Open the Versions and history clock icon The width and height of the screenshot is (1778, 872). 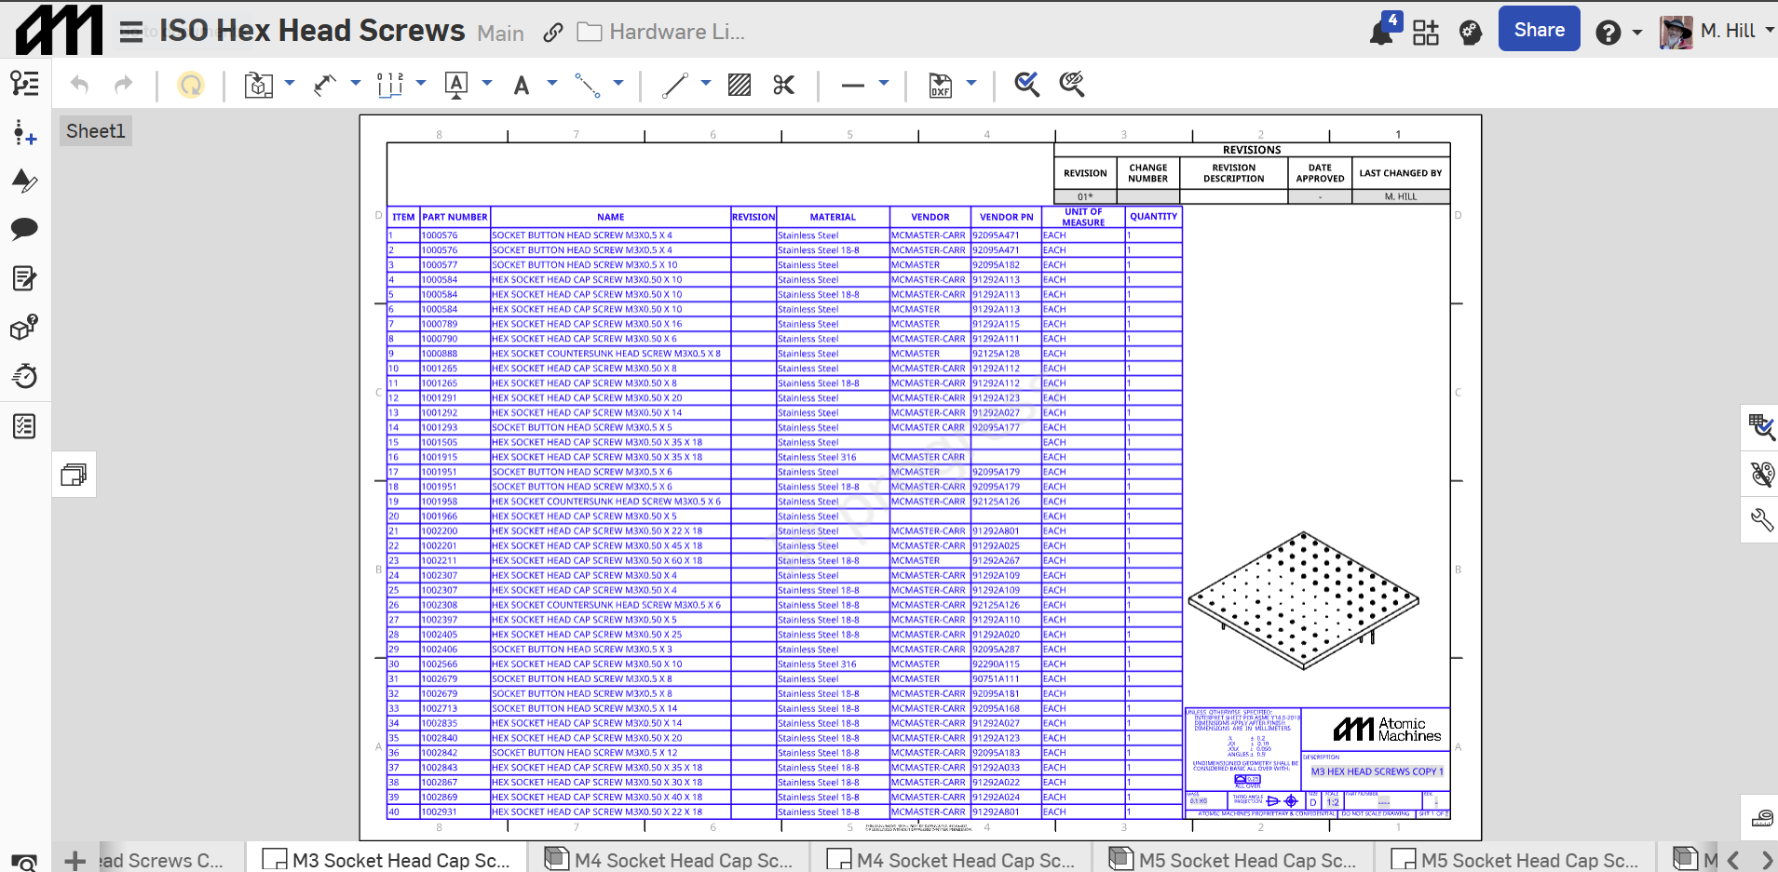[x=25, y=376]
